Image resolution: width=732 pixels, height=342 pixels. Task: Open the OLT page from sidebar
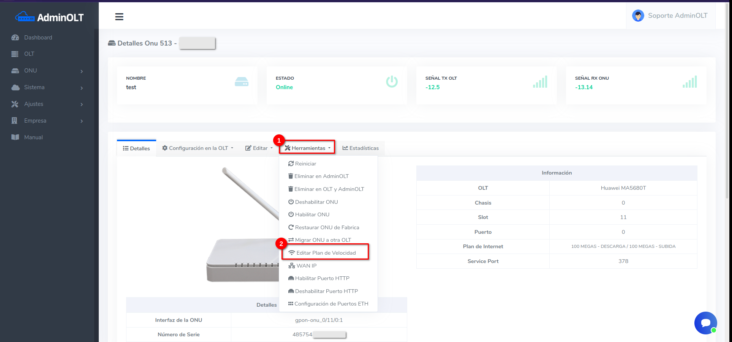[x=29, y=54]
